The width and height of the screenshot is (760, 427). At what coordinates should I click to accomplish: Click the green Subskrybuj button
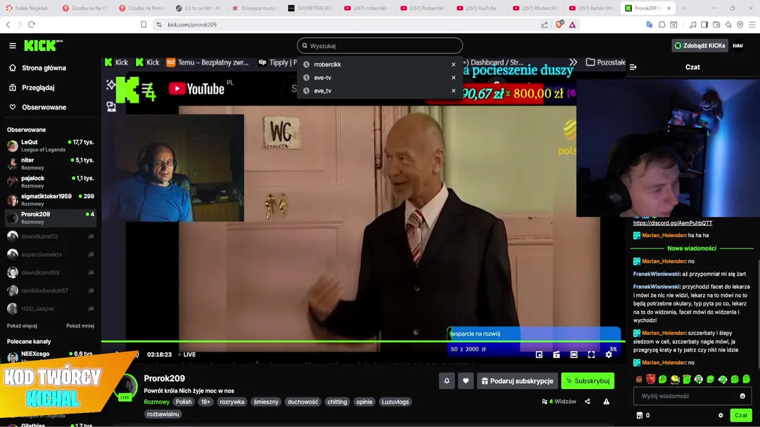click(588, 381)
